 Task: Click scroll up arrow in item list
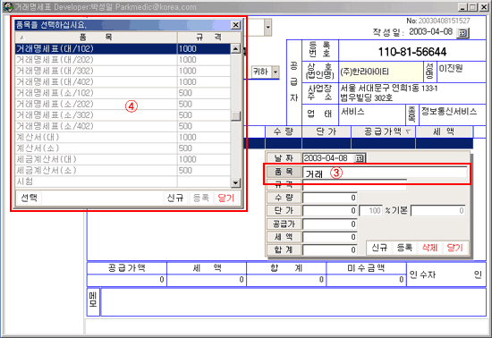(x=235, y=49)
